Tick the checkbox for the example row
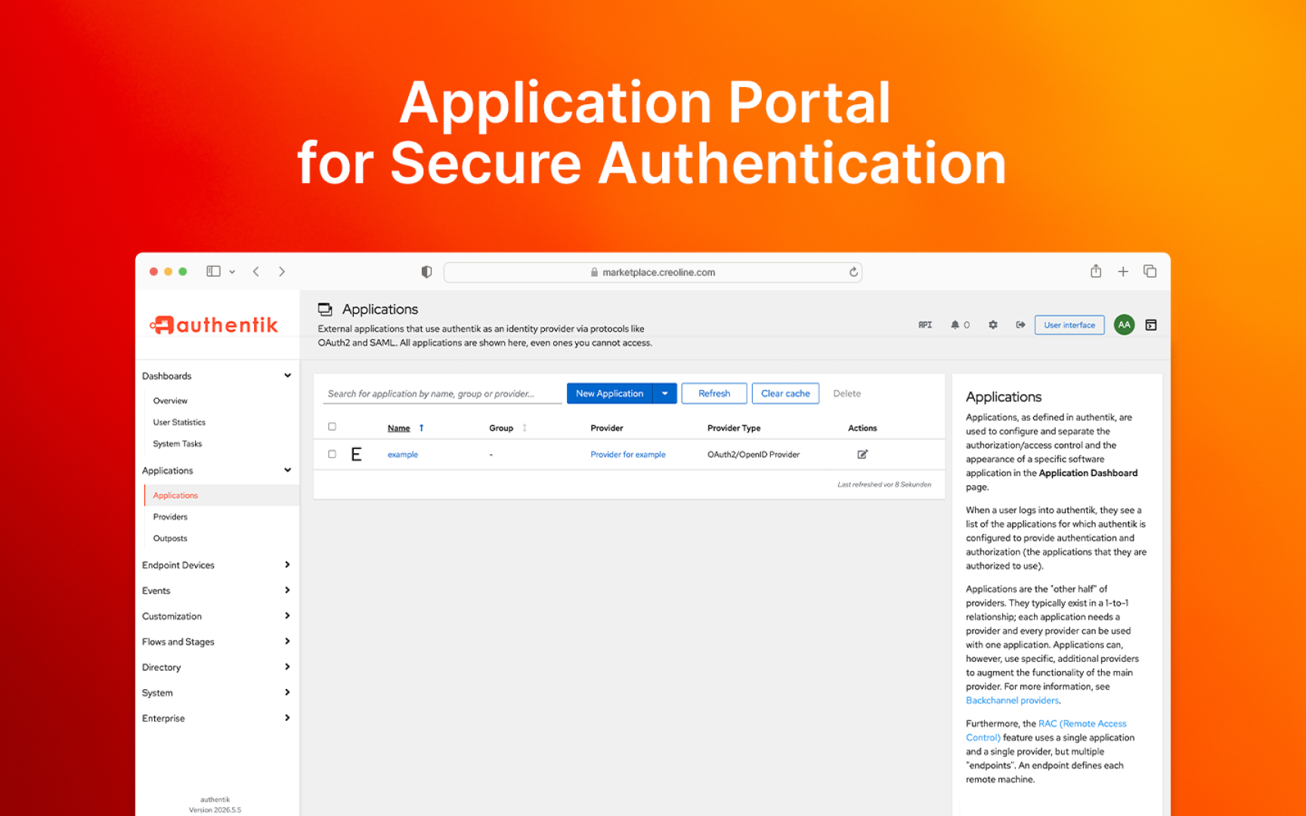Viewport: 1306px width, 816px height. (332, 454)
